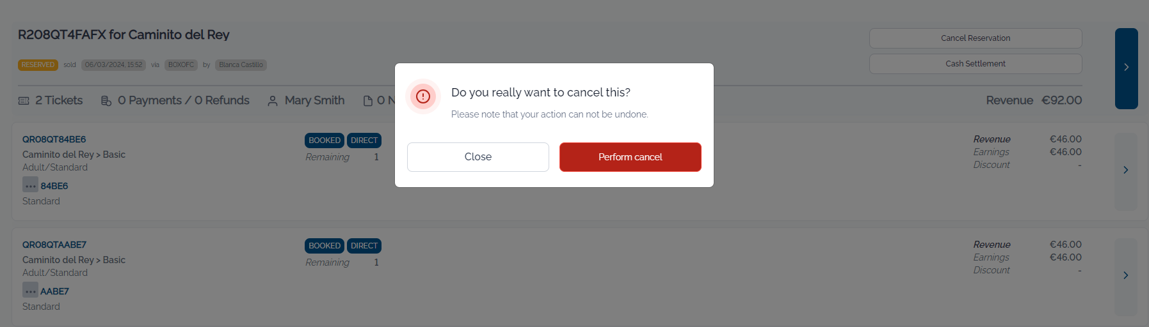Image resolution: width=1149 pixels, height=327 pixels.
Task: Open the Mary Smith customer tab
Action: coord(306,100)
